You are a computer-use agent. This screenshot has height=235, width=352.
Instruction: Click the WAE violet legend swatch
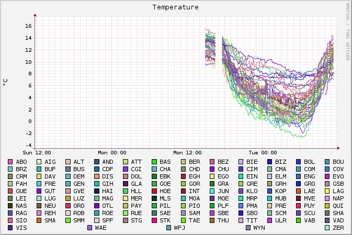coord(89,228)
